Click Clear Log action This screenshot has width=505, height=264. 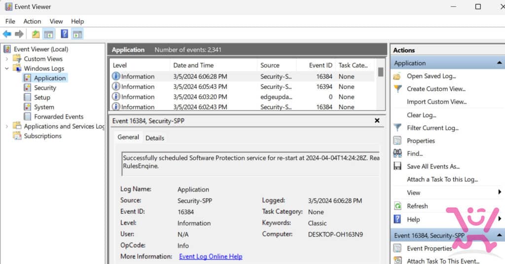point(421,115)
